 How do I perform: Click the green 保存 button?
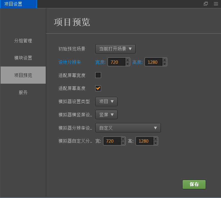point(194,184)
